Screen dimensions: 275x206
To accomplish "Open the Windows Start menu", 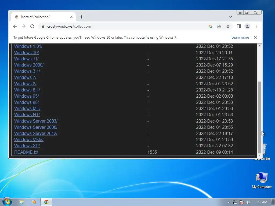I will click(x=7, y=202).
